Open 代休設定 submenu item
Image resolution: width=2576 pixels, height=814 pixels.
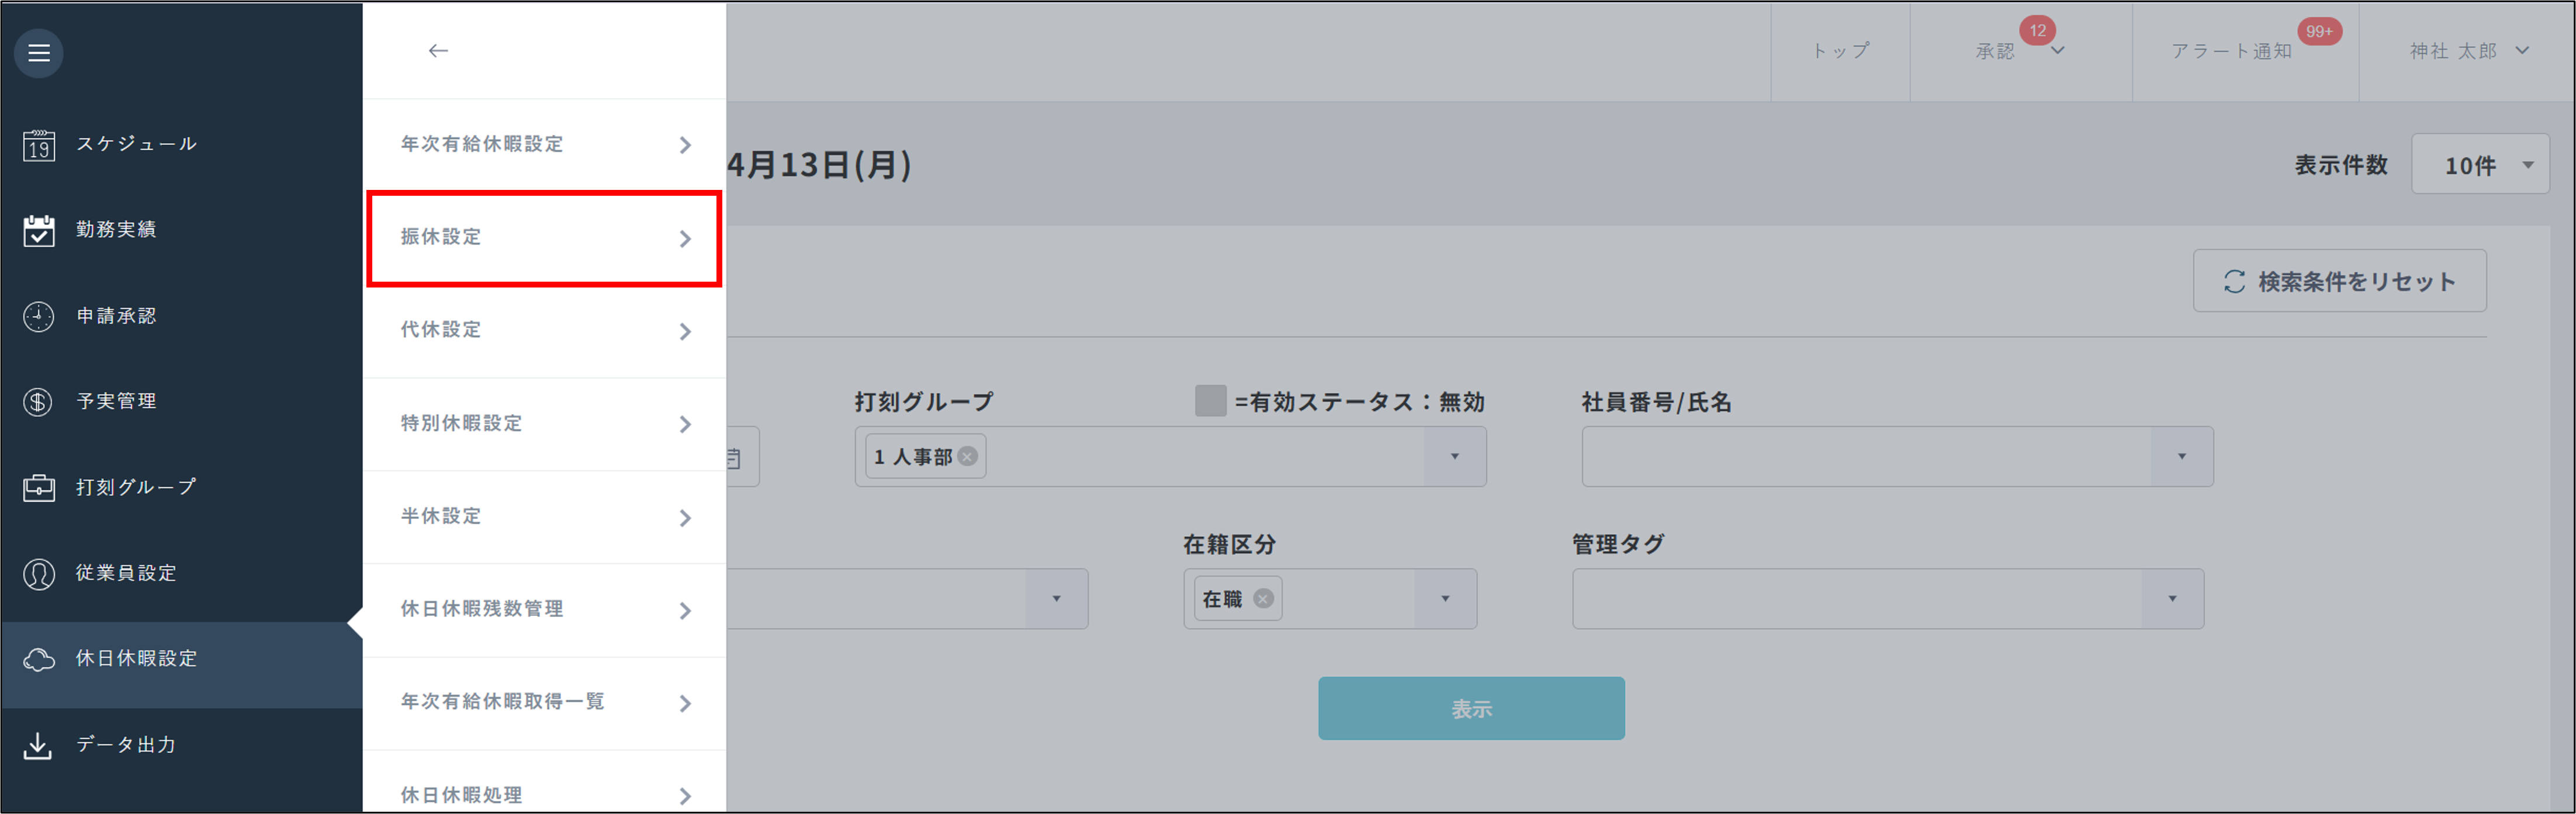click(544, 331)
